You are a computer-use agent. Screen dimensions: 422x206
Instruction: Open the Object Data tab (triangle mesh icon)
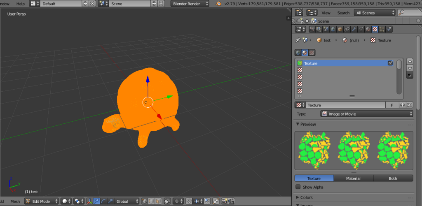(x=361, y=29)
